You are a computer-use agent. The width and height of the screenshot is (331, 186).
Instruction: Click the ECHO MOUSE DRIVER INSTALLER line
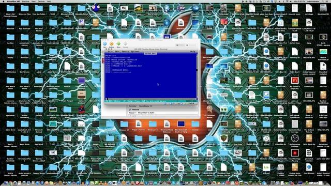pos(121,60)
